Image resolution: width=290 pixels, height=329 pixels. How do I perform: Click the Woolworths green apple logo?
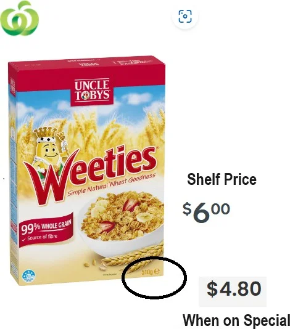point(20,18)
